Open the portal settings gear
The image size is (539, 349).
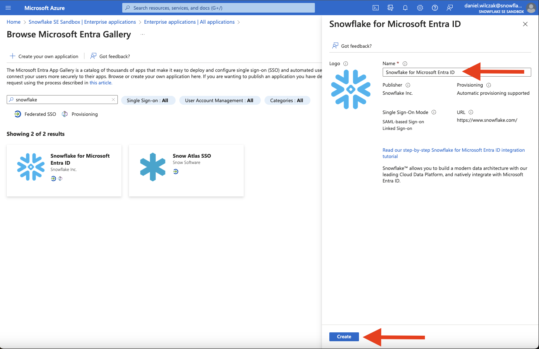pyautogui.click(x=420, y=8)
